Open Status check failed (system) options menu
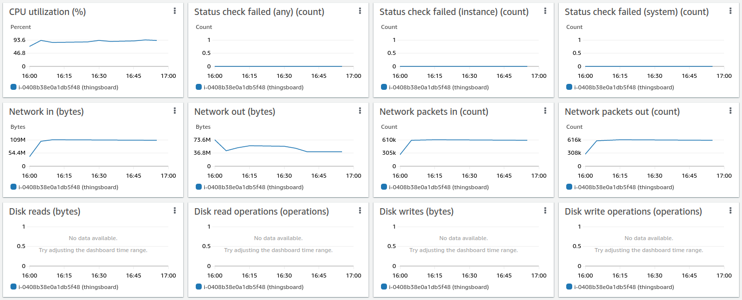The image size is (742, 300). point(731,11)
